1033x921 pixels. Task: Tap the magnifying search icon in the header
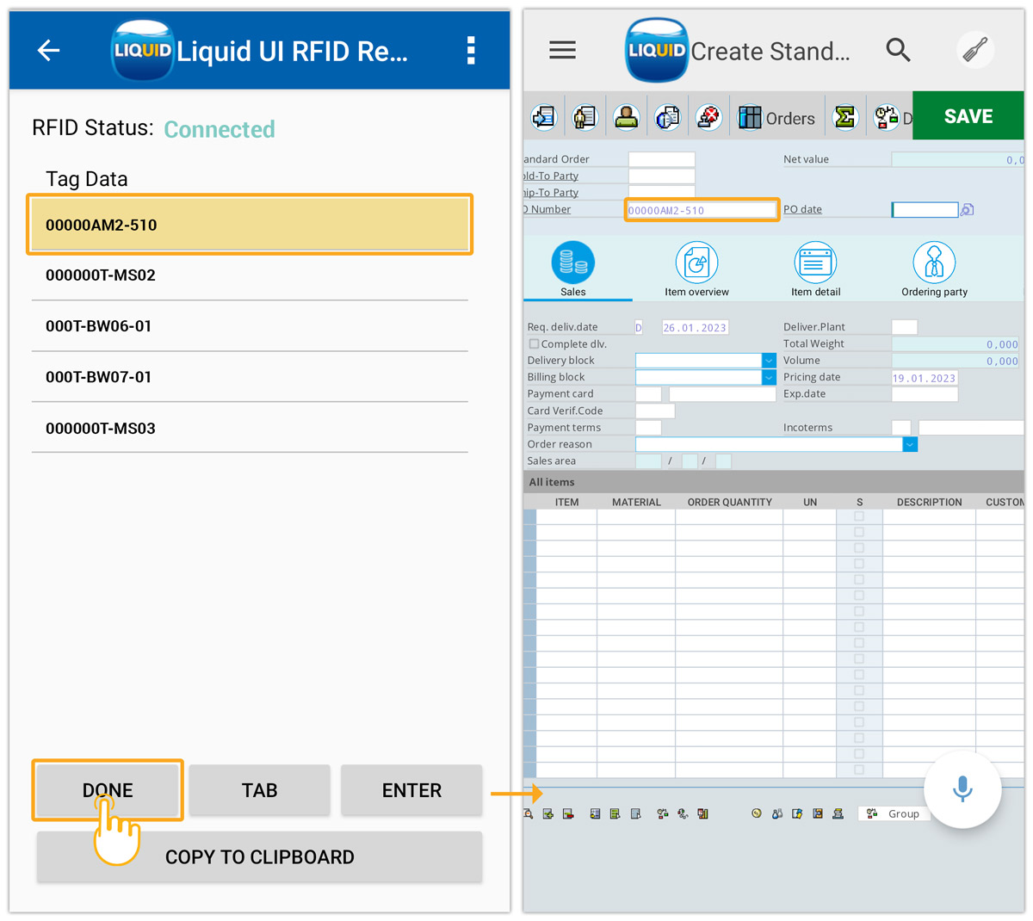click(x=898, y=50)
